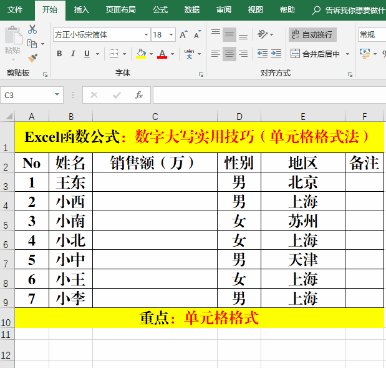Screen dimensions: 386x368
Task: Click the 粘贴 paste button
Action: pyautogui.click(x=12, y=41)
